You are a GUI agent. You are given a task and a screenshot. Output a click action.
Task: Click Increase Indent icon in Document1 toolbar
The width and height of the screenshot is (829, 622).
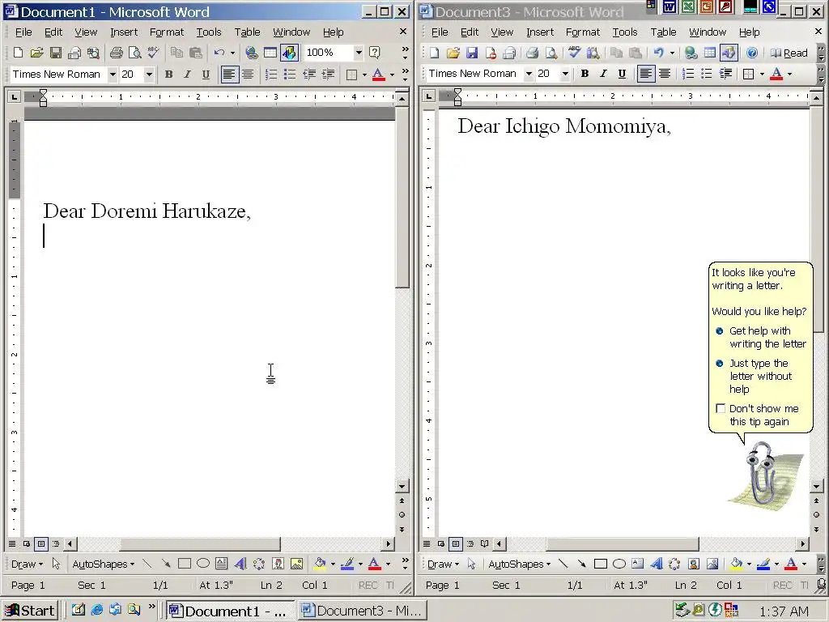point(328,75)
